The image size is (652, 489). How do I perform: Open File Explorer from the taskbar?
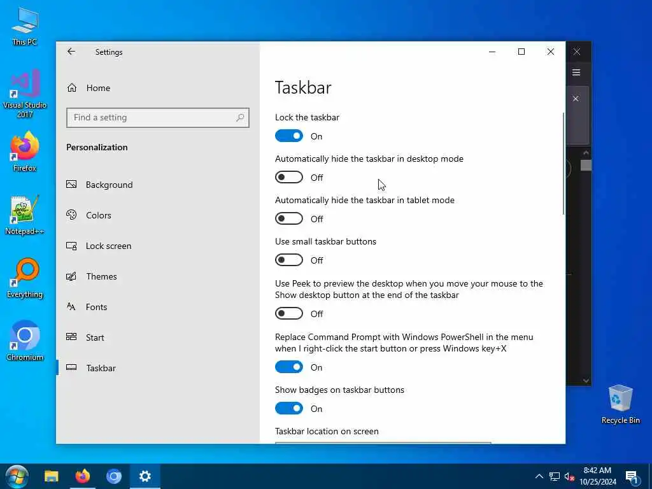point(52,476)
